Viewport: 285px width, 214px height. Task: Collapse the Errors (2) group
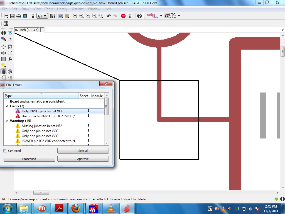click(7, 106)
